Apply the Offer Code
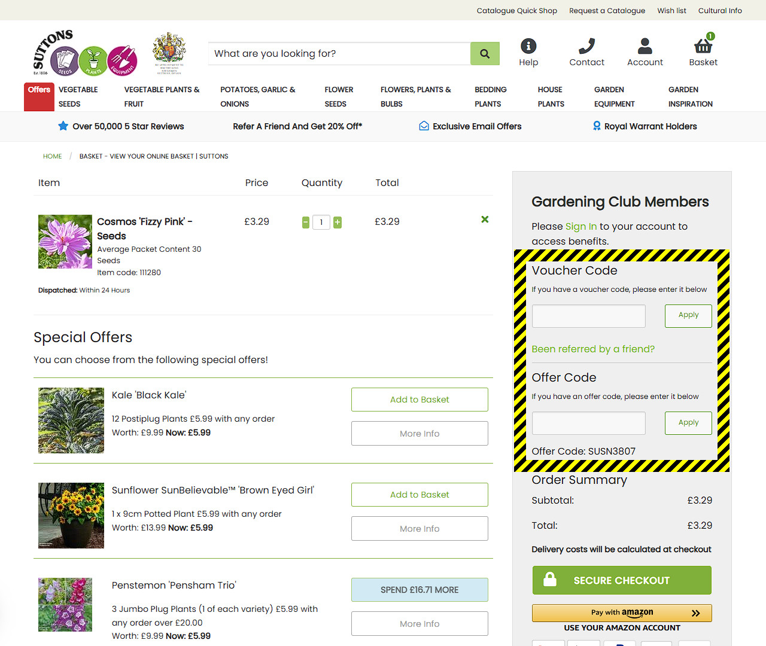Screen dimensions: 766x646 click(688, 423)
